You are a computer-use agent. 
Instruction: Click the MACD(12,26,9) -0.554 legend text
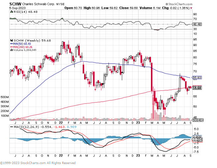32,127
